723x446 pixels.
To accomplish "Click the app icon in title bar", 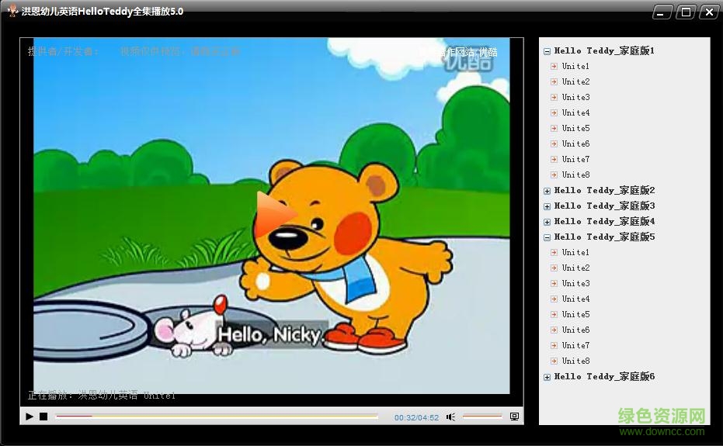I will (12, 11).
